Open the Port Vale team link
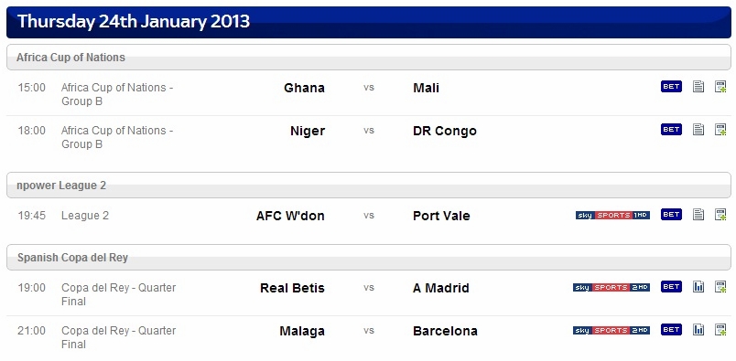The height and width of the screenshot is (361, 736). click(x=441, y=216)
